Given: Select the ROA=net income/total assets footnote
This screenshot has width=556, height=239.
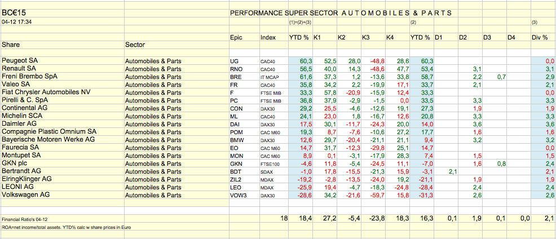Looking at the screenshot, I should (67, 227).
